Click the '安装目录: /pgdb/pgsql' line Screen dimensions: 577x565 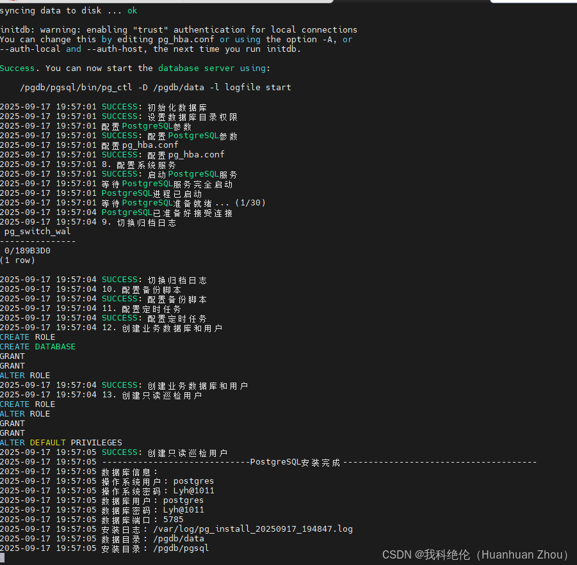click(x=104, y=548)
